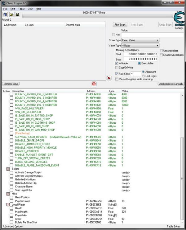This screenshot has width=186, height=230.
Task: Click the red arrow add-to-list icon
Action: (x=109, y=78)
